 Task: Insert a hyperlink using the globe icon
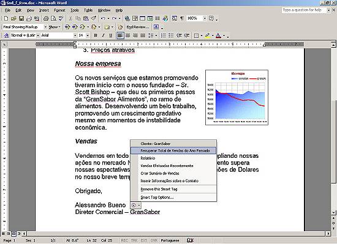point(127,18)
